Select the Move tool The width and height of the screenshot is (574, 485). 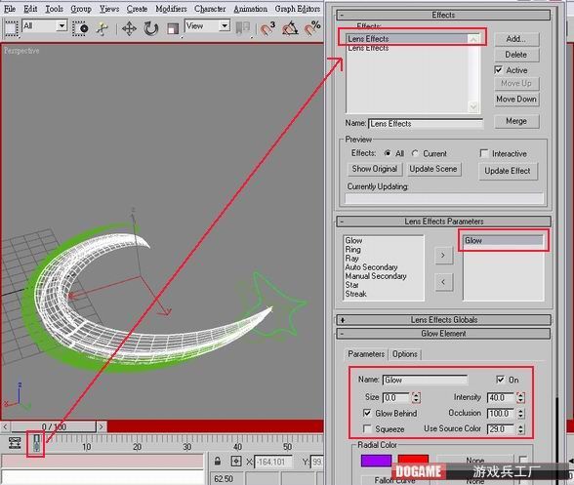tap(129, 28)
